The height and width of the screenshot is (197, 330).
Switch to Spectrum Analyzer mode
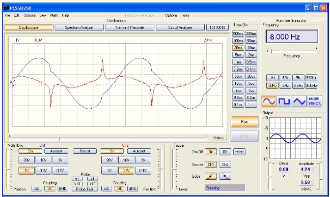point(79,27)
